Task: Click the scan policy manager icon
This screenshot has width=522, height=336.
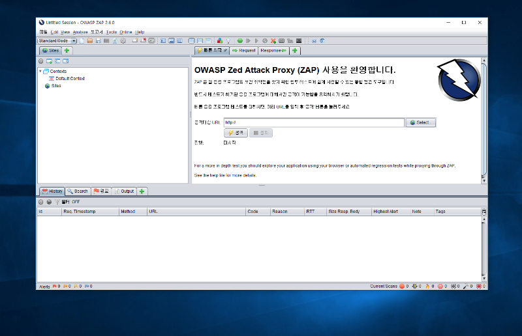Action: click(282, 41)
